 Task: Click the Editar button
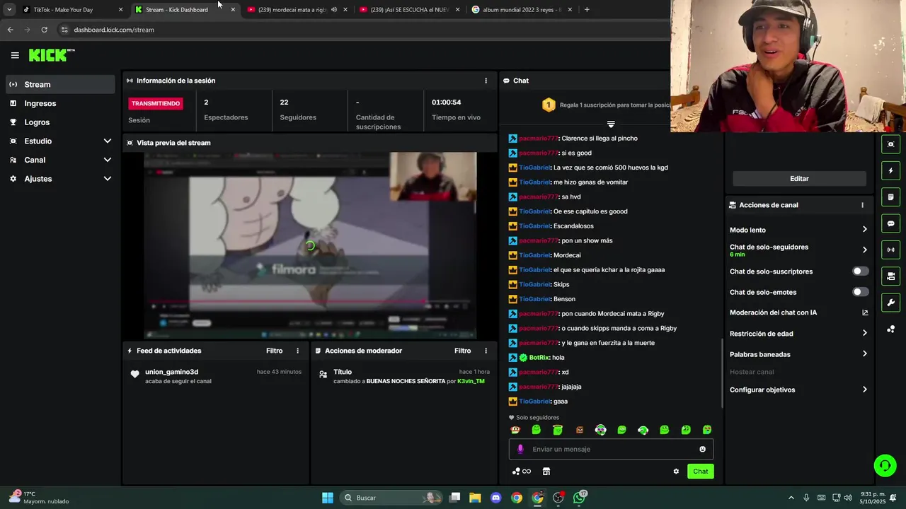pos(799,179)
